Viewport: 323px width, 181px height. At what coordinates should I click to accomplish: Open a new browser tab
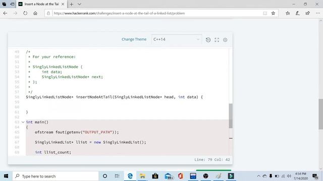(72, 4)
